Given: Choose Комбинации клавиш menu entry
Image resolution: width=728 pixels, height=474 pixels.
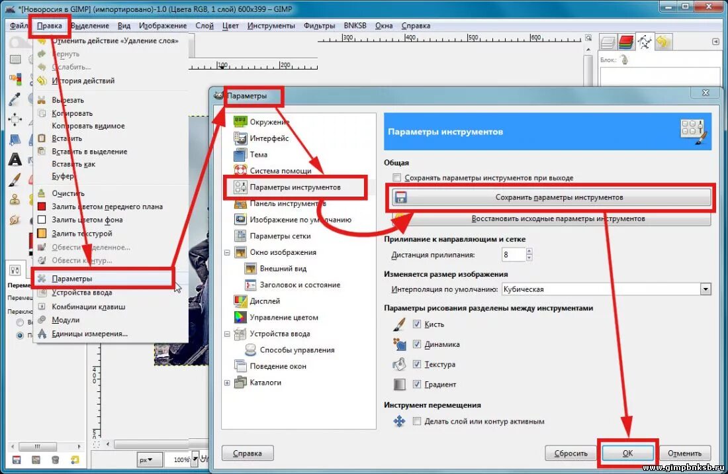Looking at the screenshot, I should (88, 307).
